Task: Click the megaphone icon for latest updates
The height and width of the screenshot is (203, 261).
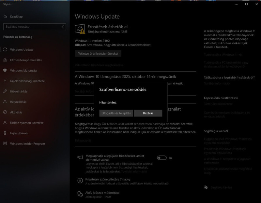Action: click(80, 157)
